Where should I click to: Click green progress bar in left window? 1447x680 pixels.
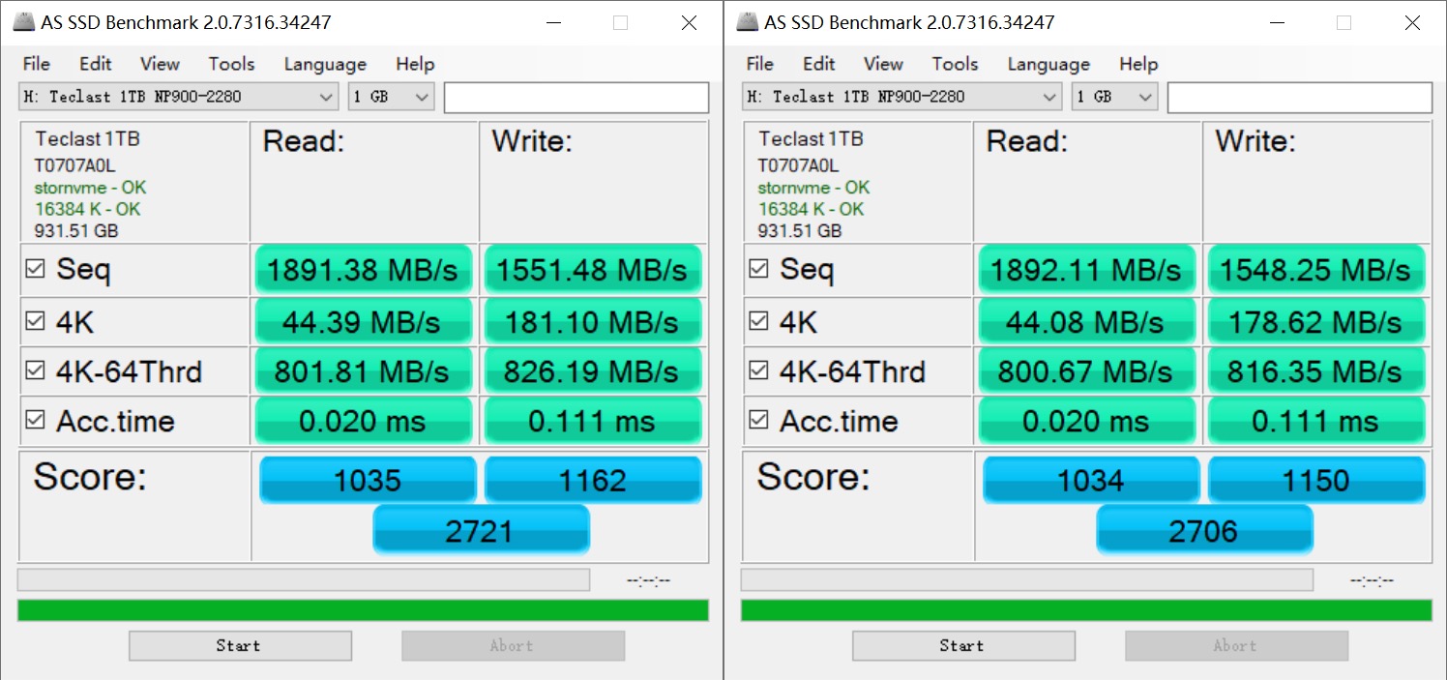363,610
